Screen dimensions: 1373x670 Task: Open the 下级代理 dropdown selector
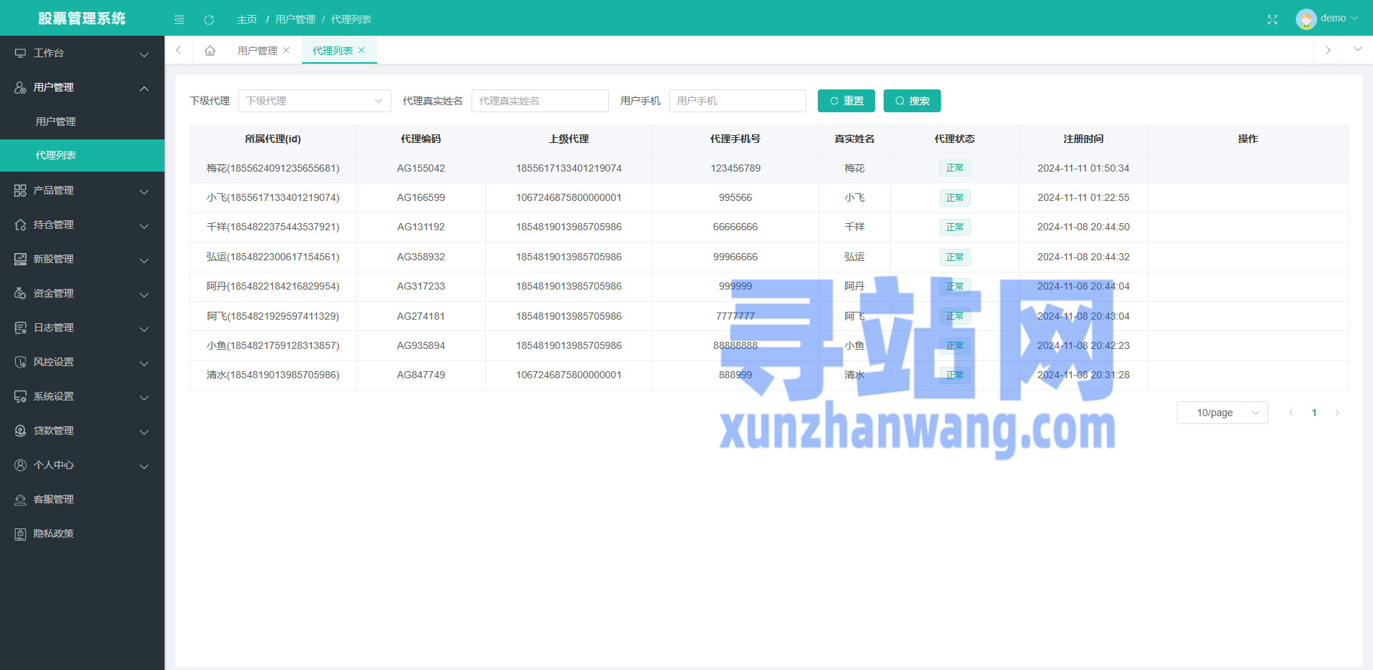(314, 101)
